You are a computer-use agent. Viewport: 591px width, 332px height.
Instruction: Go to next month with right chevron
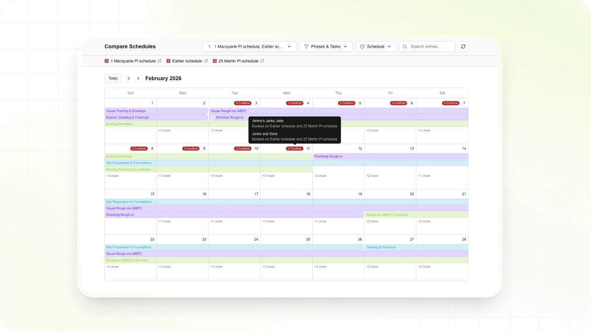pos(138,78)
